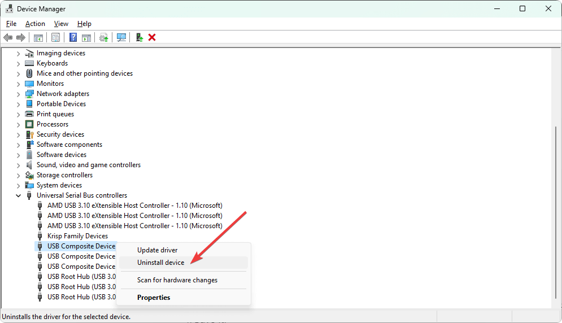Collapse the Universal Serial Bus controllers node
Screen dimensions: 562x323
pos(18,196)
